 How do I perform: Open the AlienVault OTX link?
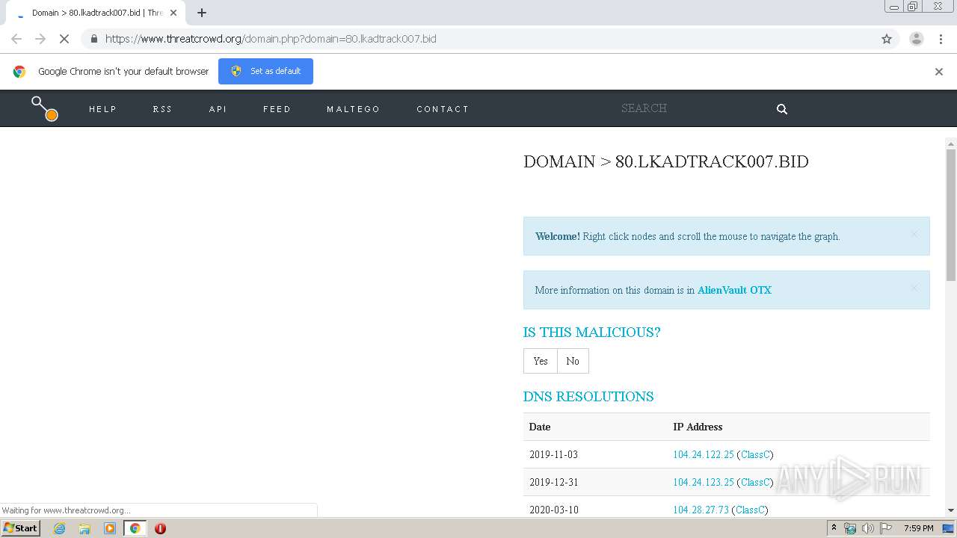tap(734, 290)
